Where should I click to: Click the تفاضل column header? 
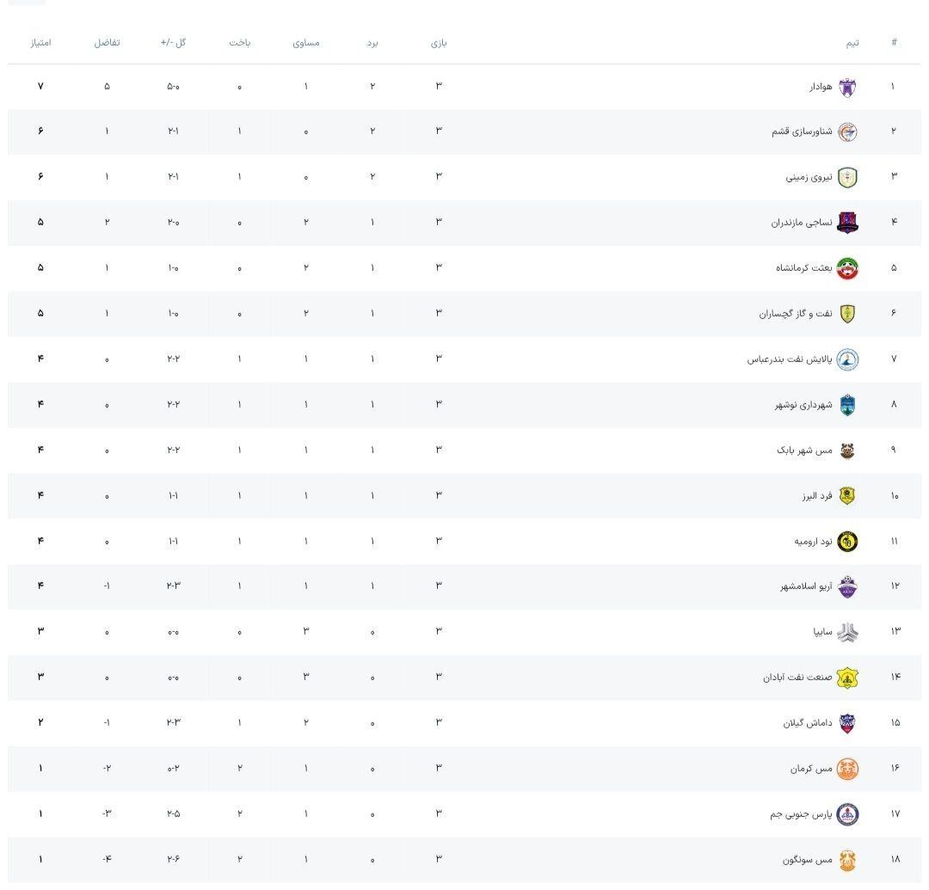pyautogui.click(x=107, y=42)
